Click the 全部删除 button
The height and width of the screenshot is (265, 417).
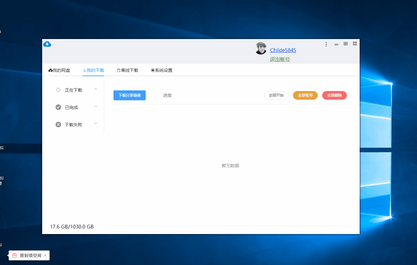[335, 95]
